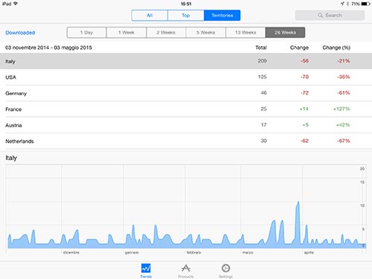
Task: Select the Germany row
Action: coord(186,93)
